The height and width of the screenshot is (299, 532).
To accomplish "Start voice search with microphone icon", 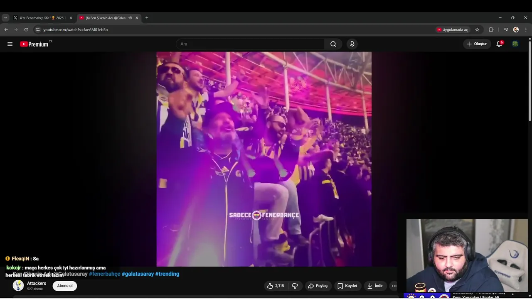I will click(x=352, y=44).
